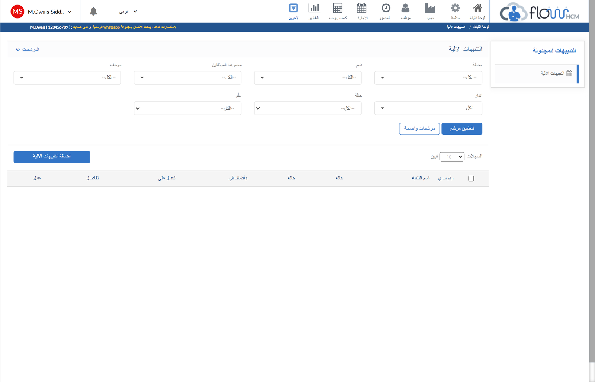Viewport: 595px width, 382px height.
Task: Open the Payroll (كشف رواتب) calculator icon
Action: click(338, 9)
